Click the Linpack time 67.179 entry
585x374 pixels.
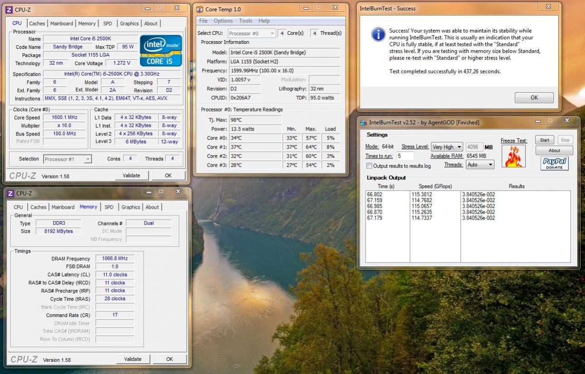click(x=374, y=218)
